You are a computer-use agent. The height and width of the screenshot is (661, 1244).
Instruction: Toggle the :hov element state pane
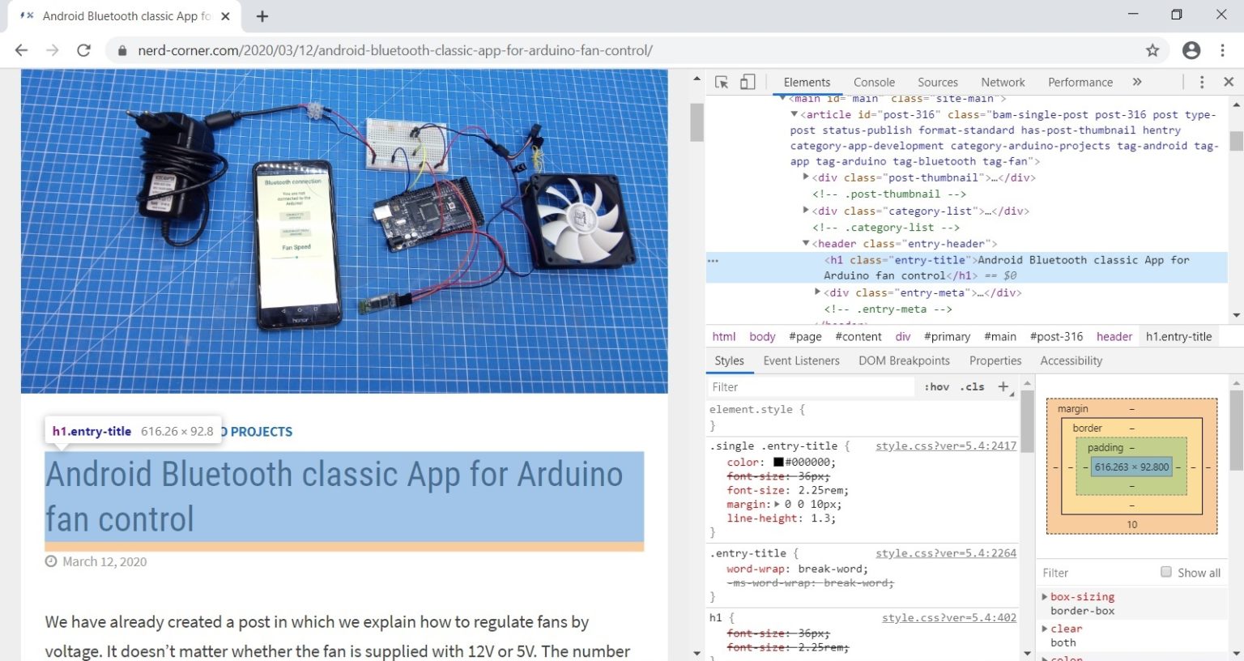936,386
